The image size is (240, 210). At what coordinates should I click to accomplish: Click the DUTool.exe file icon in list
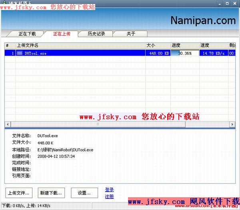20,53
